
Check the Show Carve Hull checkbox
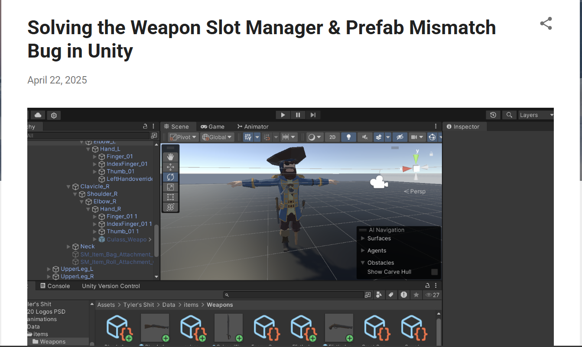pos(434,272)
